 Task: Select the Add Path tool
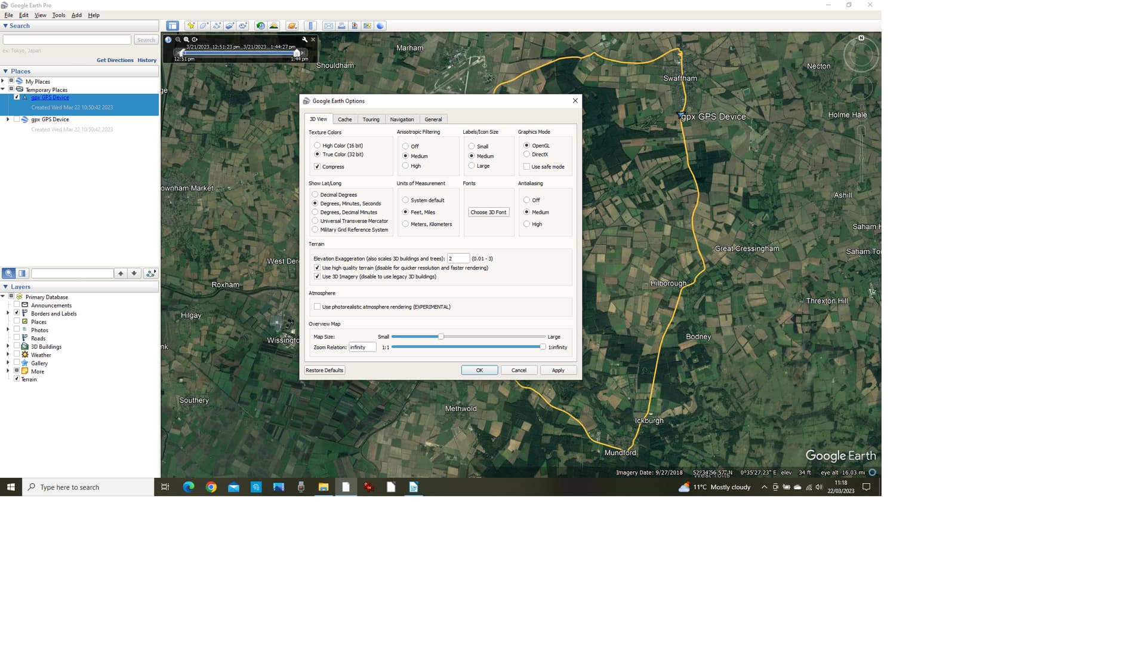coord(217,26)
